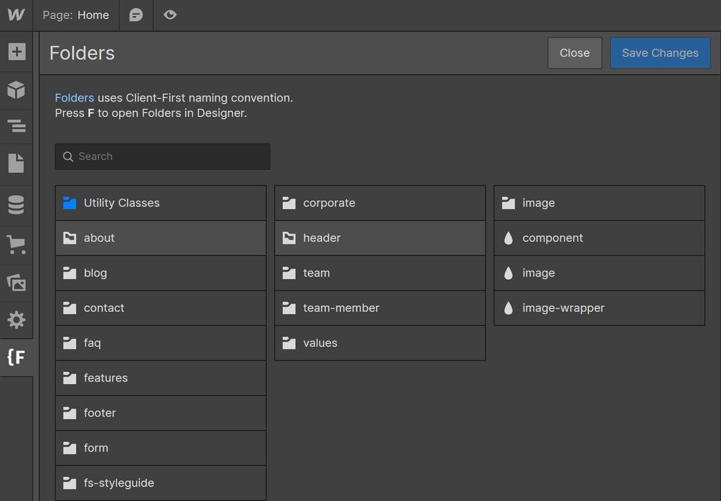Click the Webflow logo

tap(15, 15)
